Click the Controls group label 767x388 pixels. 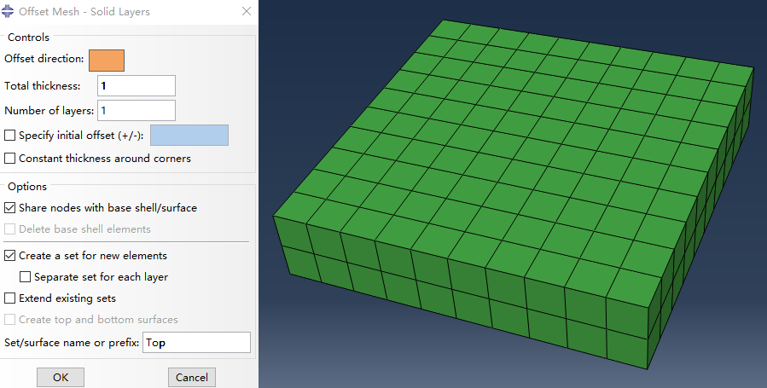[x=28, y=38]
